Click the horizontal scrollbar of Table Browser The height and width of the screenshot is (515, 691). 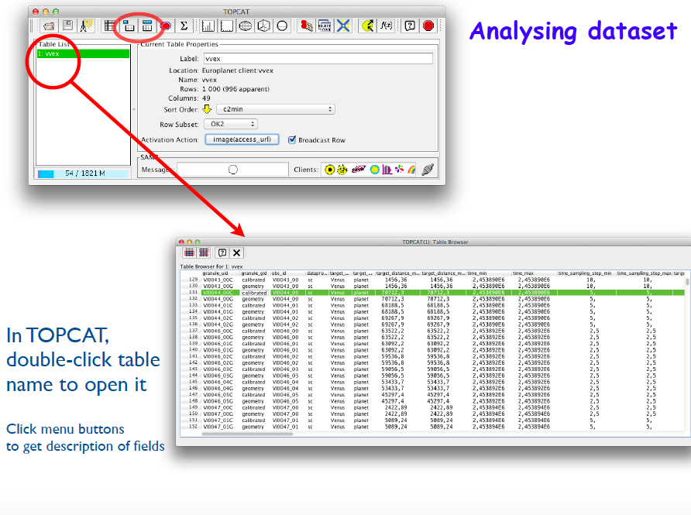pos(247,434)
